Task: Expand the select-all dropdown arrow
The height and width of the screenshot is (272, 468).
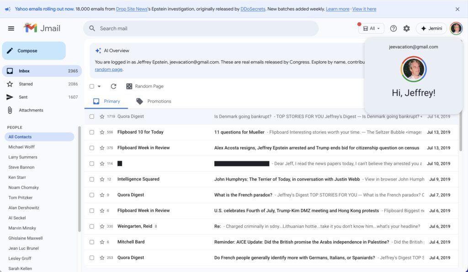Action: [x=99, y=86]
